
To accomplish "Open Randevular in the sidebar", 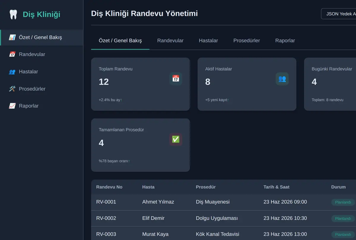I will [x=42, y=54].
